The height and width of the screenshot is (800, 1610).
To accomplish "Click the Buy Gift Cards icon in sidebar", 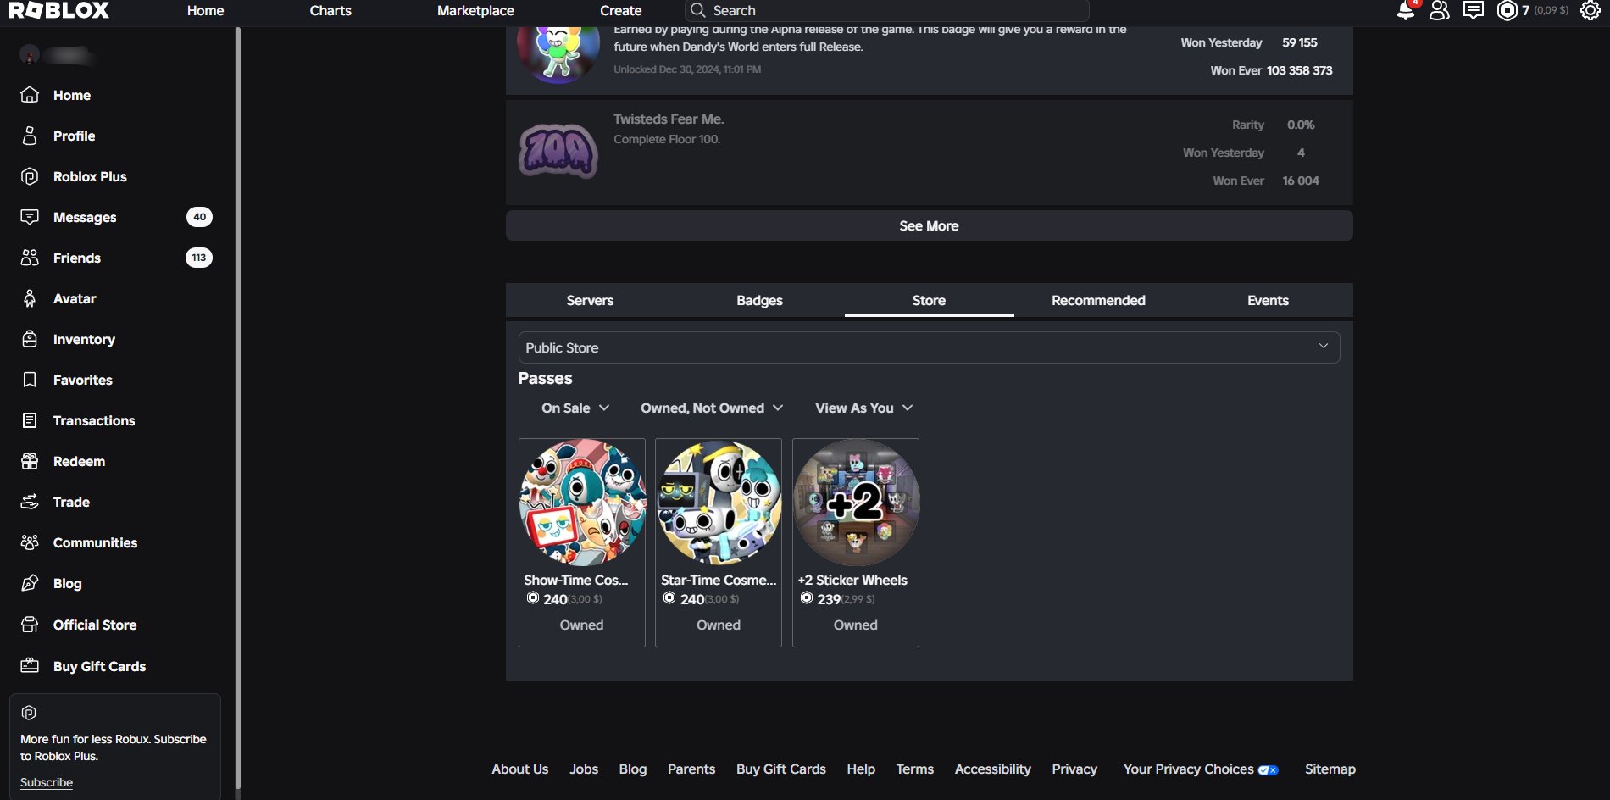I will 30,666.
